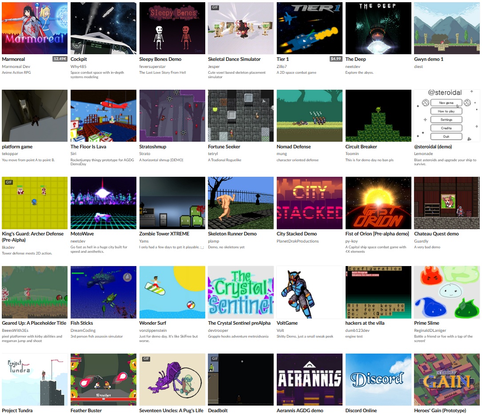This screenshot has height=414, width=482.
Task: Open the Gwyn demo 1 thumbnail
Action: coord(447,28)
